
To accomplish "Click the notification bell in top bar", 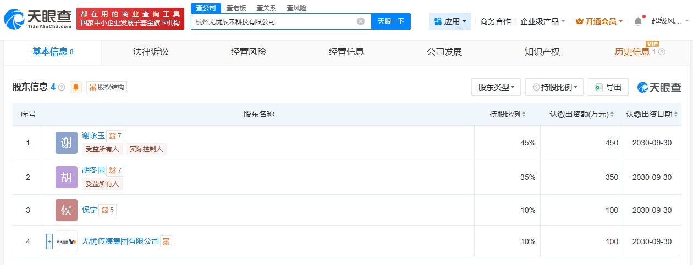I will tap(638, 21).
